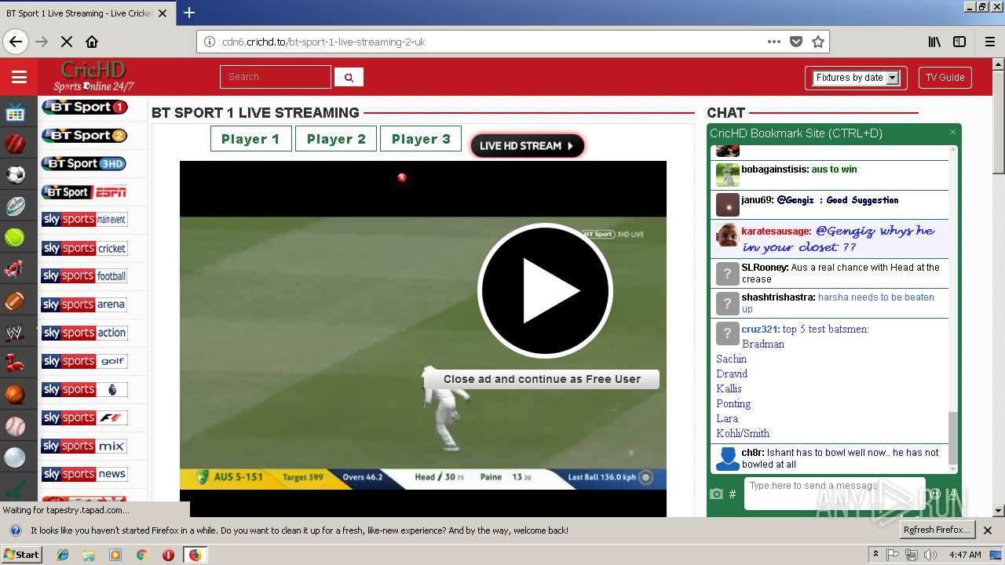This screenshot has width=1005, height=565.
Task: Open Sky Sports News channel
Action: pos(84,474)
